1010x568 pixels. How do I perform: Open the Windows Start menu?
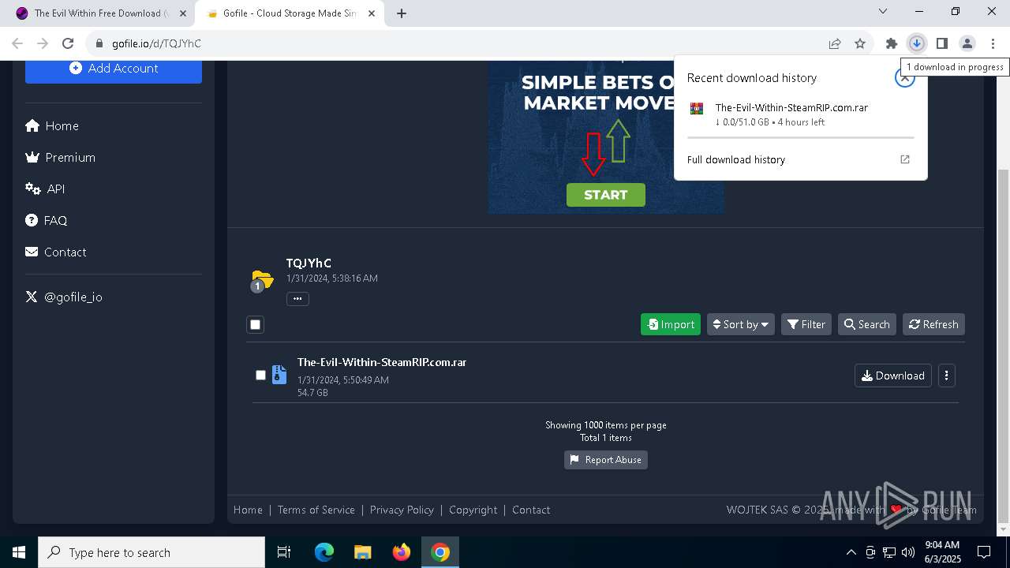click(19, 552)
